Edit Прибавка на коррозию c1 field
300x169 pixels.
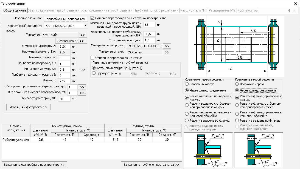[x=64, y=64]
